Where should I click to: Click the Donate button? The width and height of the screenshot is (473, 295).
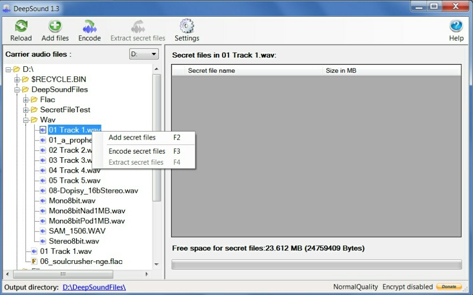(449, 287)
